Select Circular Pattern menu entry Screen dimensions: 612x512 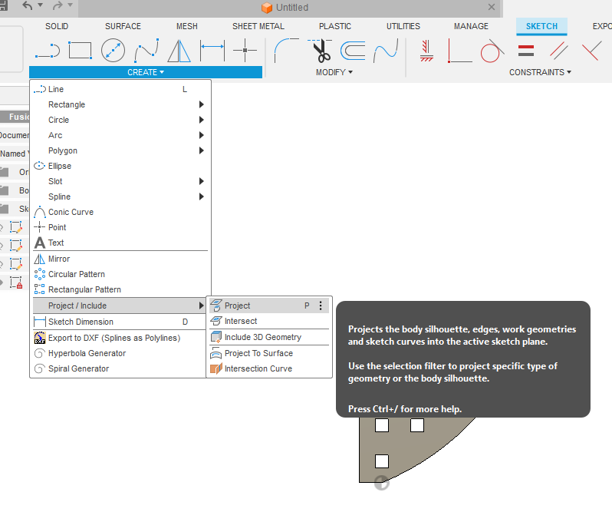[120, 274]
